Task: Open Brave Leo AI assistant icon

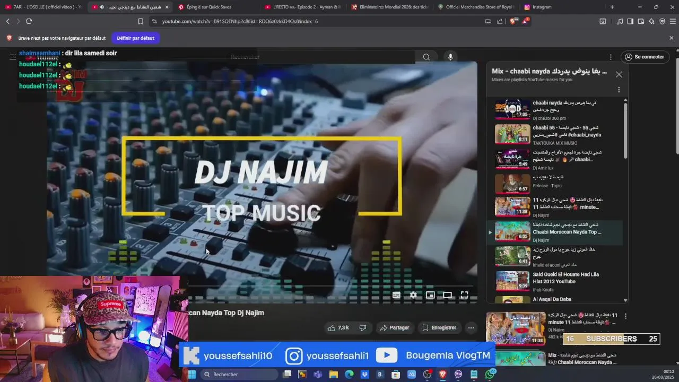Action: coord(651,21)
